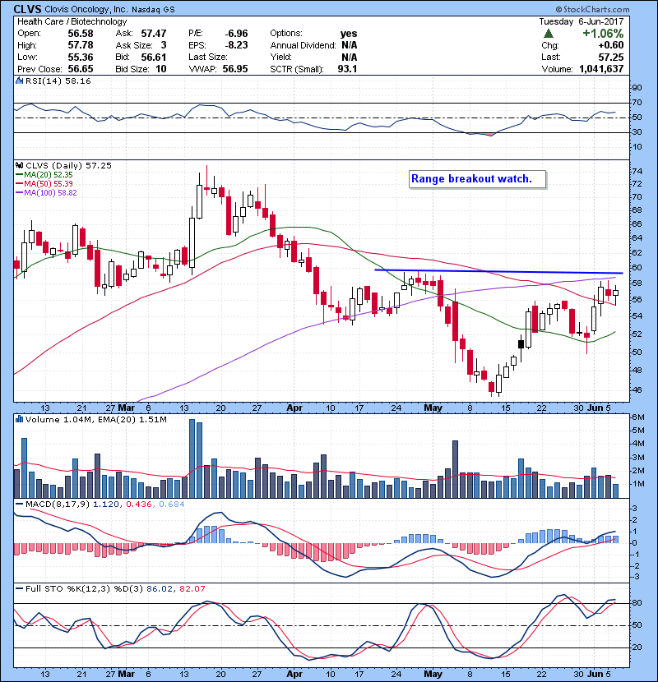Viewport: 658px width, 682px height.
Task: Click the 'Volume 1.04M, EMA(20) 1.51M' label
Action: [95, 419]
